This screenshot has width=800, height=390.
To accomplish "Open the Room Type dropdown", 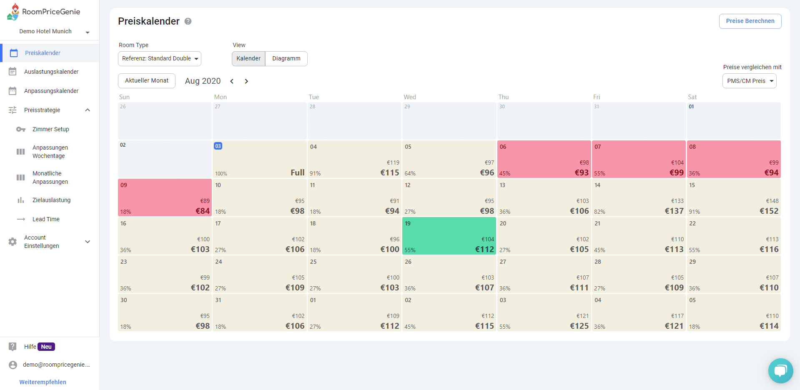I will pos(160,59).
